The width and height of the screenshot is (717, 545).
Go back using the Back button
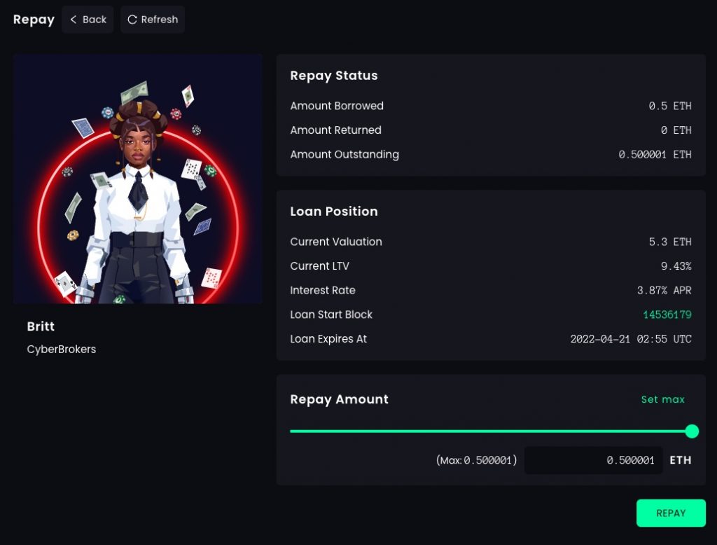point(88,20)
